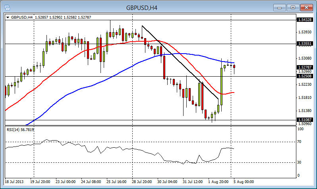The height and width of the screenshot is (189, 317).
Task: Select the red moving average line
Action: click(x=69, y=60)
